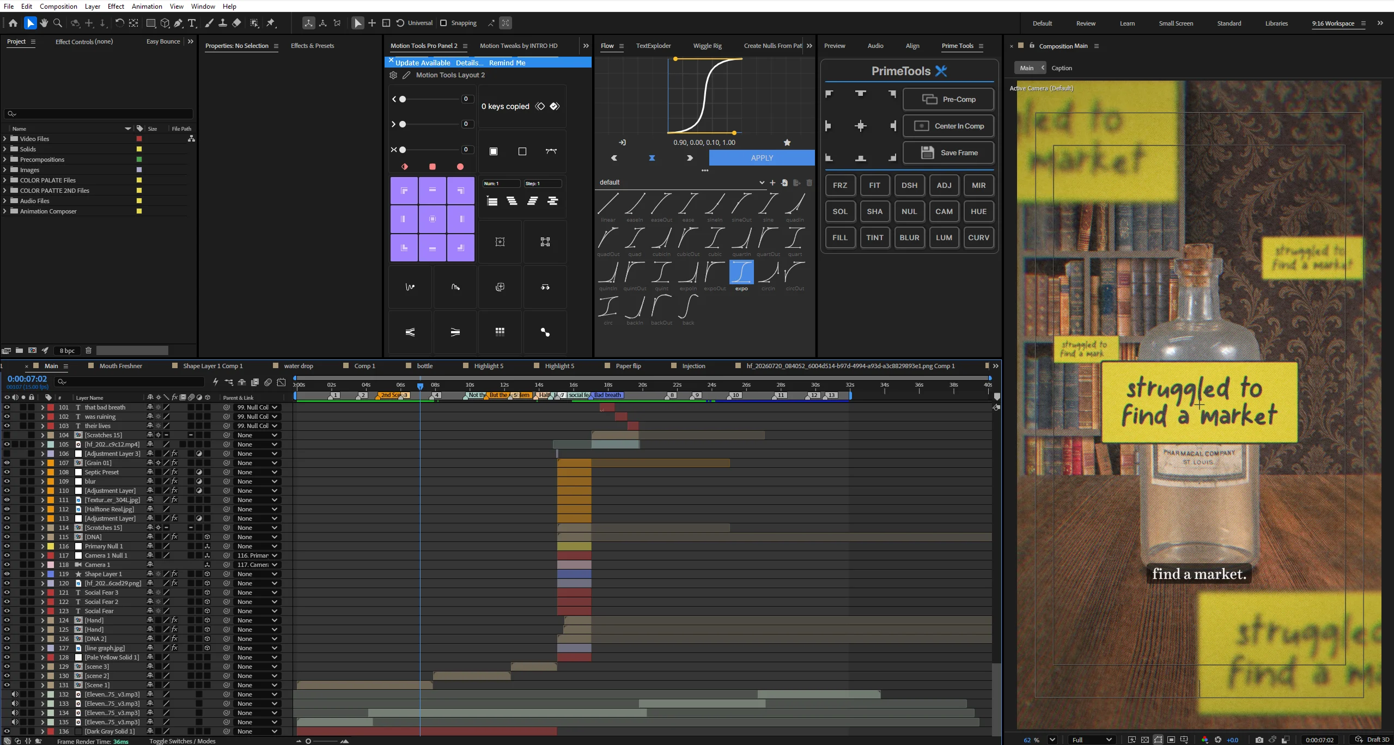This screenshot has height=745, width=1394.
Task: Activate the Horizontal Type tool
Action: (x=192, y=23)
